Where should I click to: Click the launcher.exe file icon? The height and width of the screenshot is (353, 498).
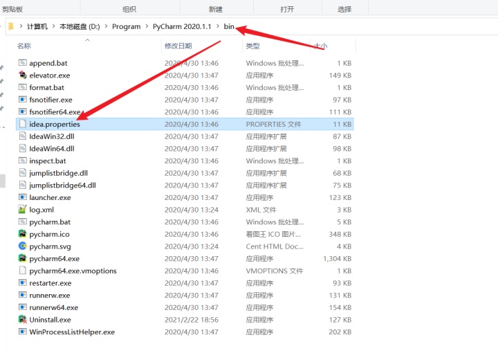click(x=23, y=197)
